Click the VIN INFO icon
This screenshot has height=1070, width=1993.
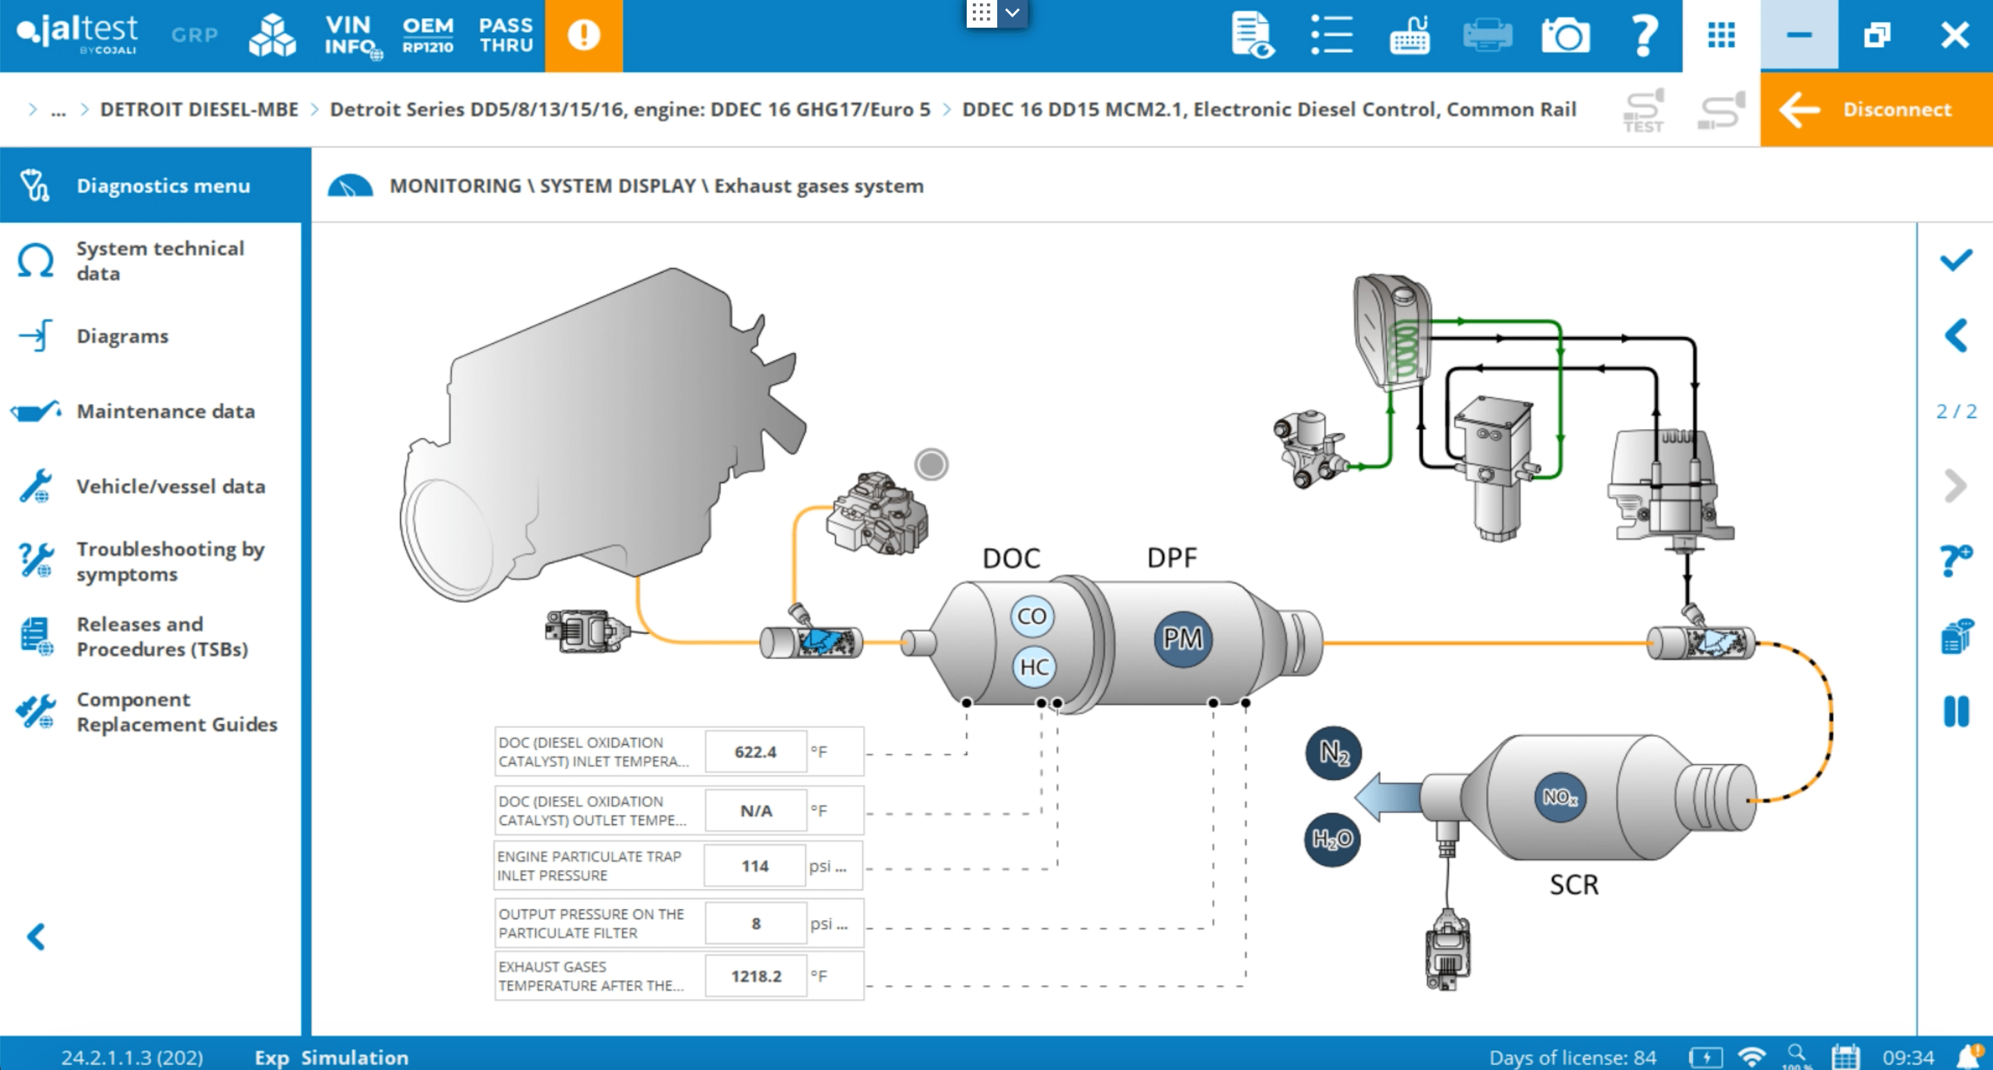(x=351, y=35)
